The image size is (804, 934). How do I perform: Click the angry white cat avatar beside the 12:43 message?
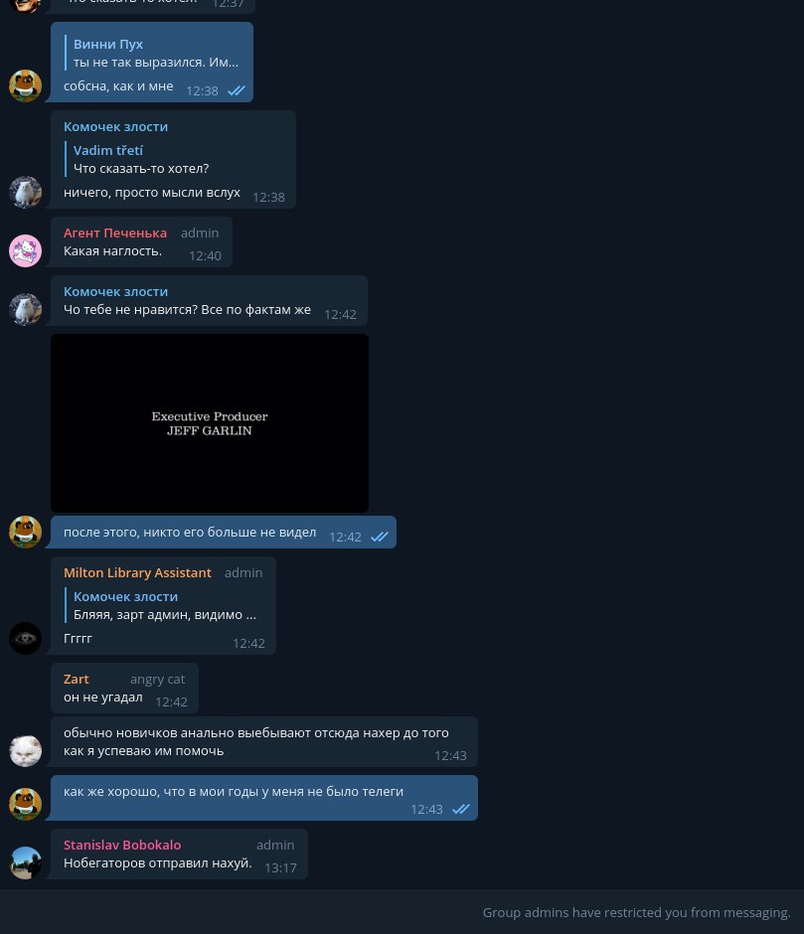[x=25, y=750]
